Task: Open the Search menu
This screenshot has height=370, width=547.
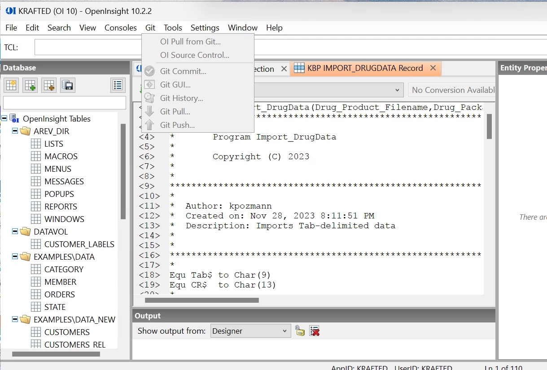Action: click(x=59, y=28)
